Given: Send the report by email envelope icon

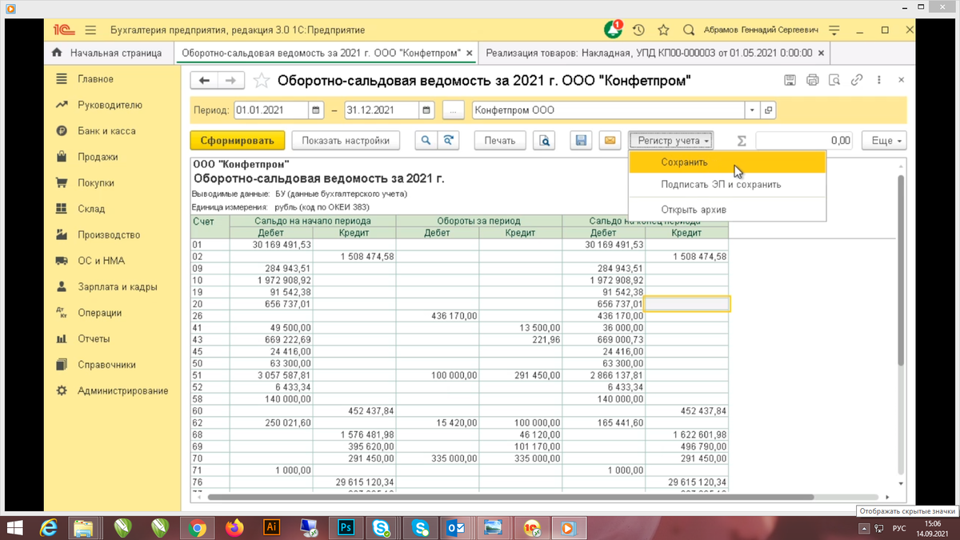Looking at the screenshot, I should pos(610,141).
